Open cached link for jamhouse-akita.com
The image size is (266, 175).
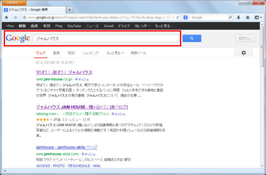tap(89, 154)
